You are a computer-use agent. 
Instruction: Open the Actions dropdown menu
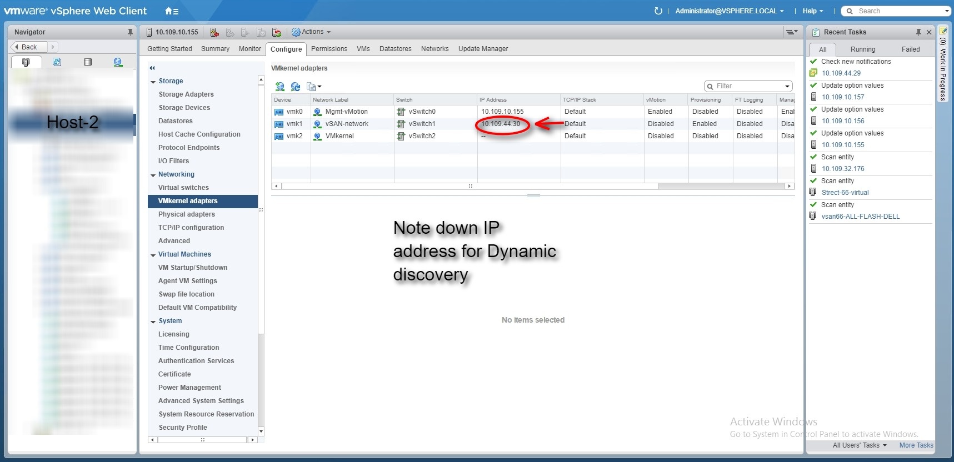tap(311, 32)
